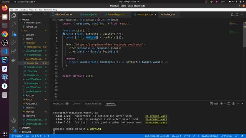Click the Ln 5, Col 23 cursor position
This screenshot has height=138, width=246.
[x=157, y=136]
